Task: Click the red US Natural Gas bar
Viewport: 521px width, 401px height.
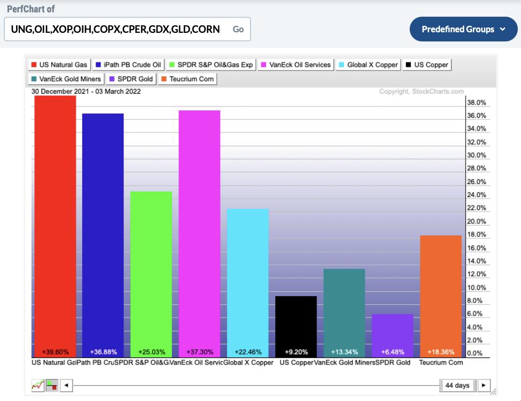Action: (55, 226)
